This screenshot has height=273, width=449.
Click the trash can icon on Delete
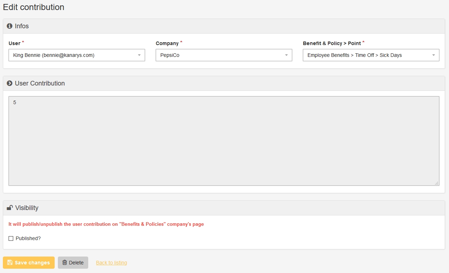click(x=65, y=263)
